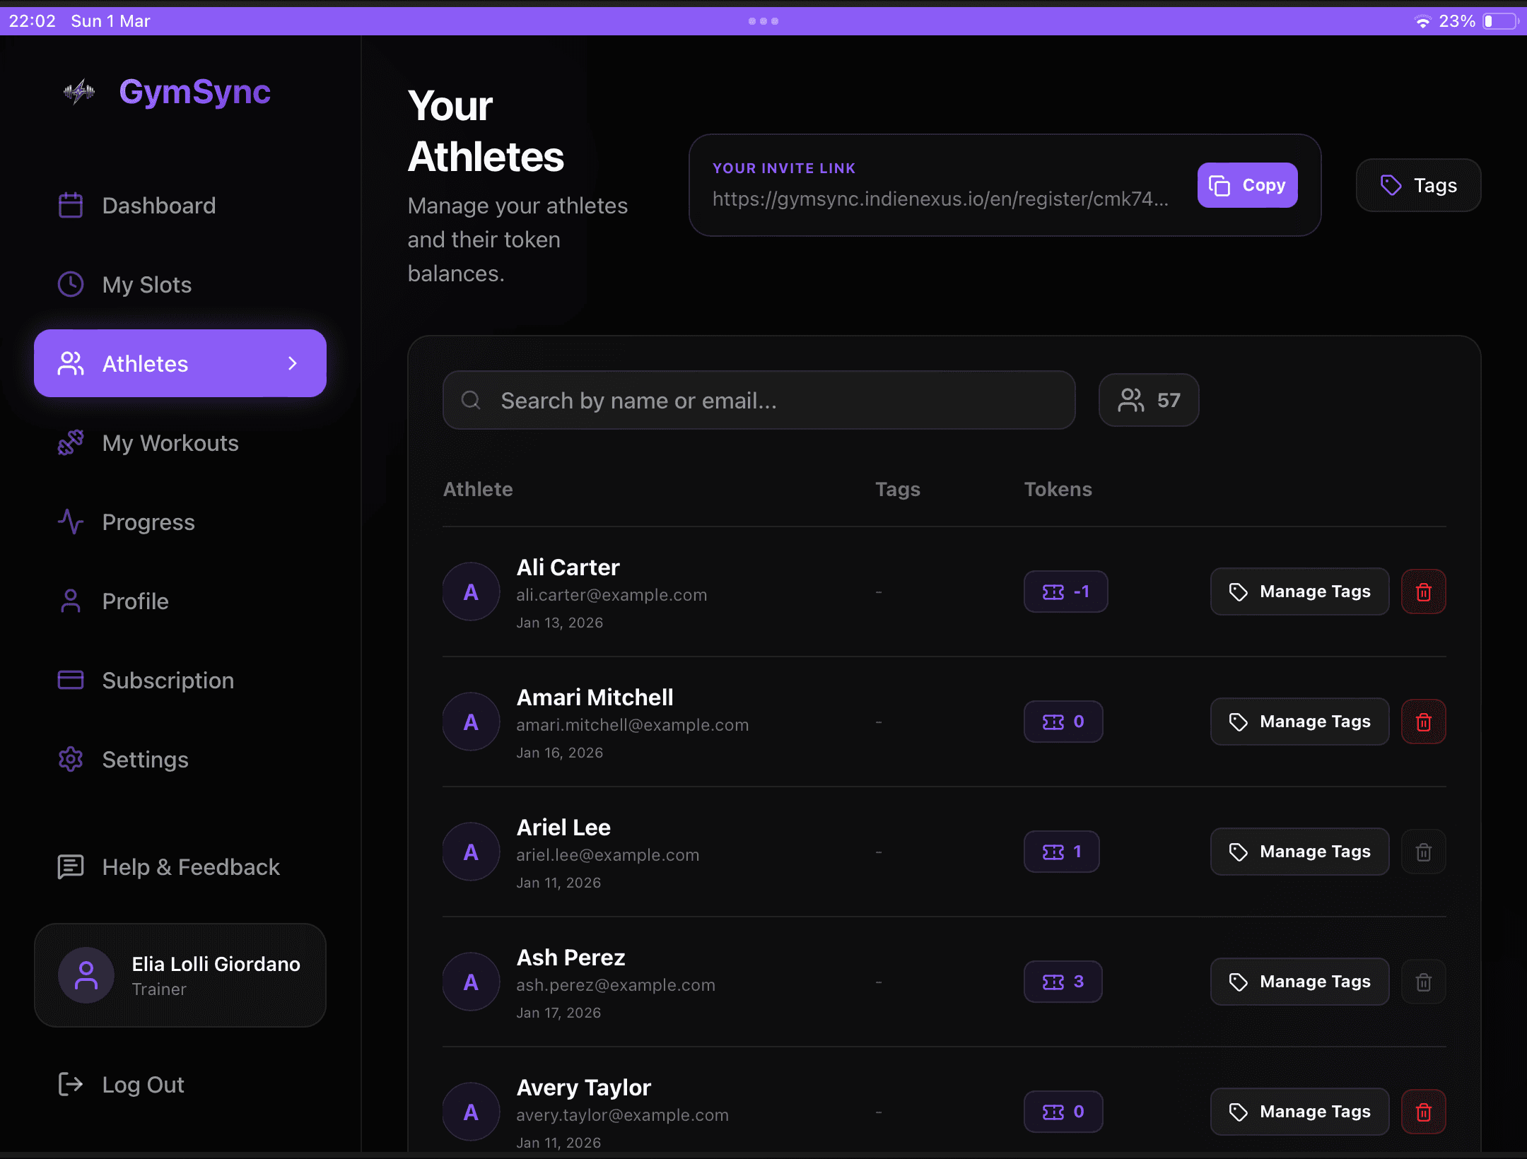Click the GymSync logo icon
Viewport: 1527px width, 1159px height.
tap(79, 92)
